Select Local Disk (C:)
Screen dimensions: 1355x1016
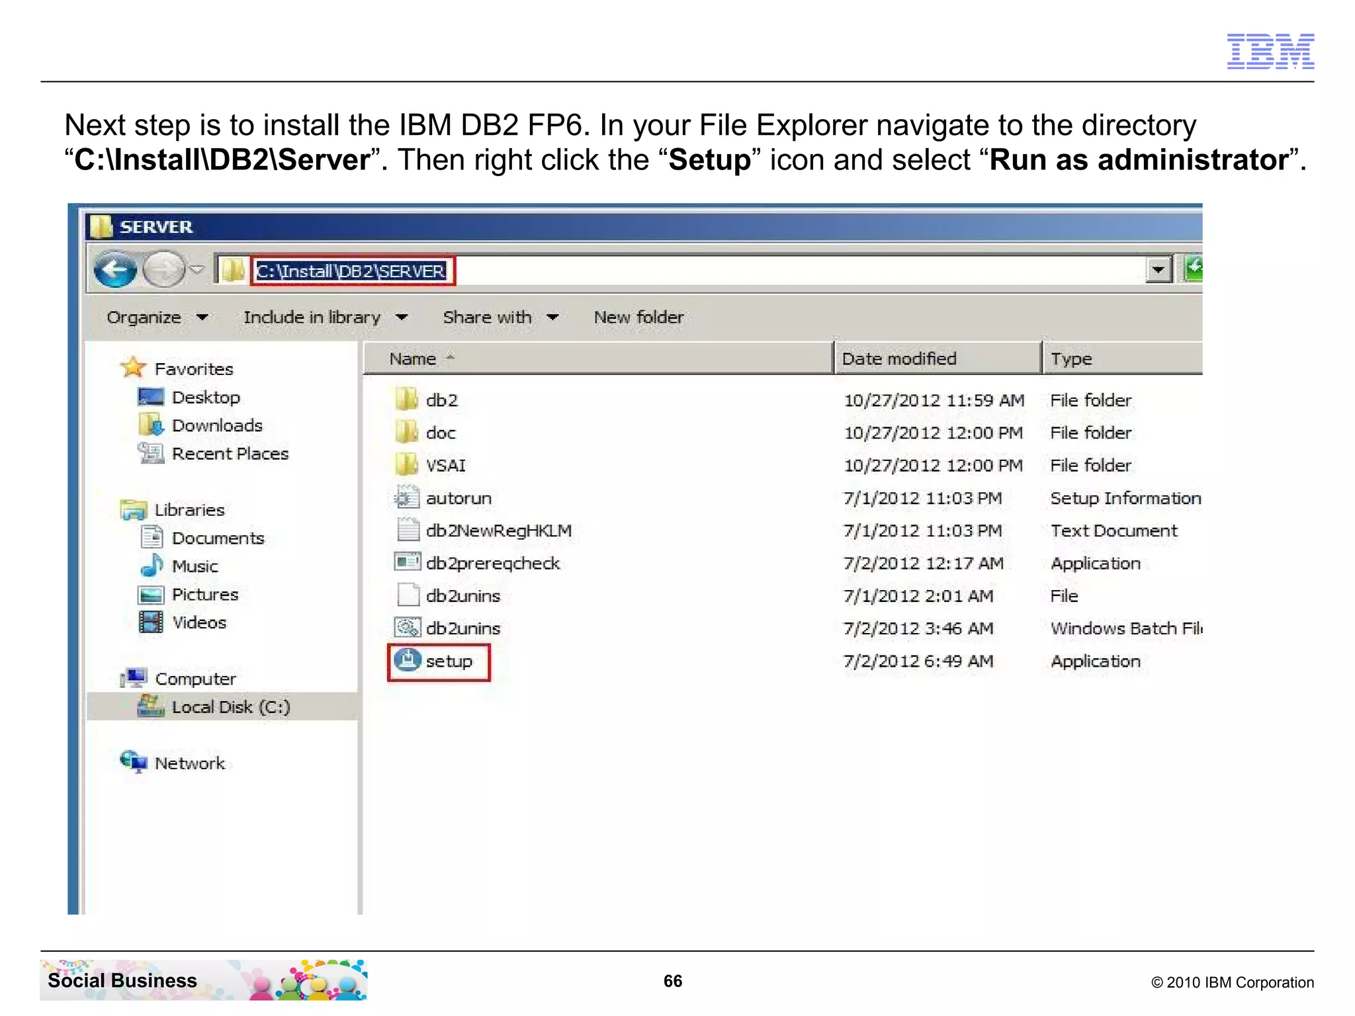[x=231, y=707]
